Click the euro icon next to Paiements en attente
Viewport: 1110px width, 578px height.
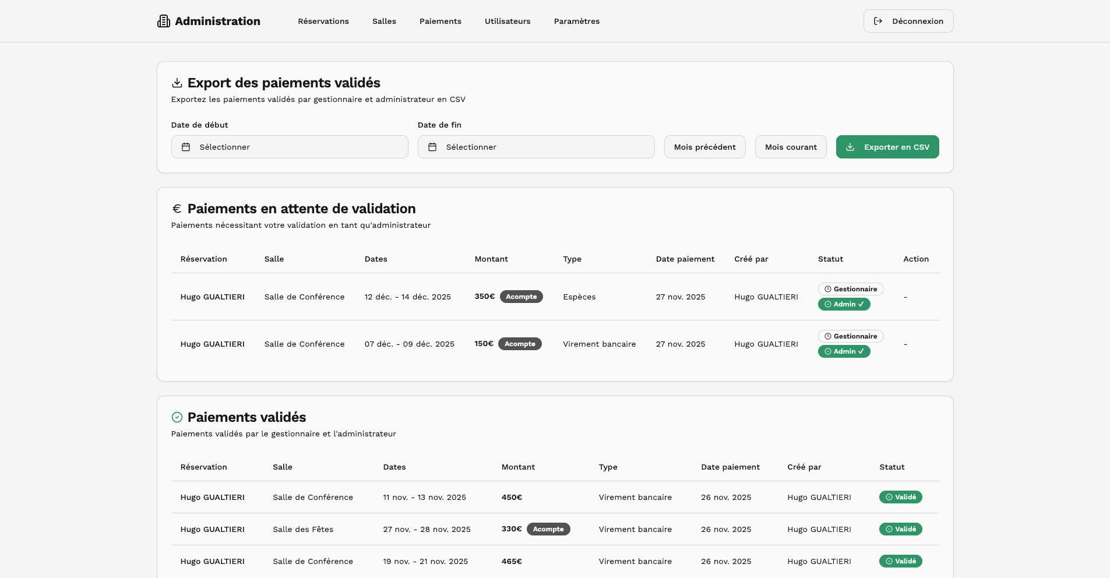point(177,208)
